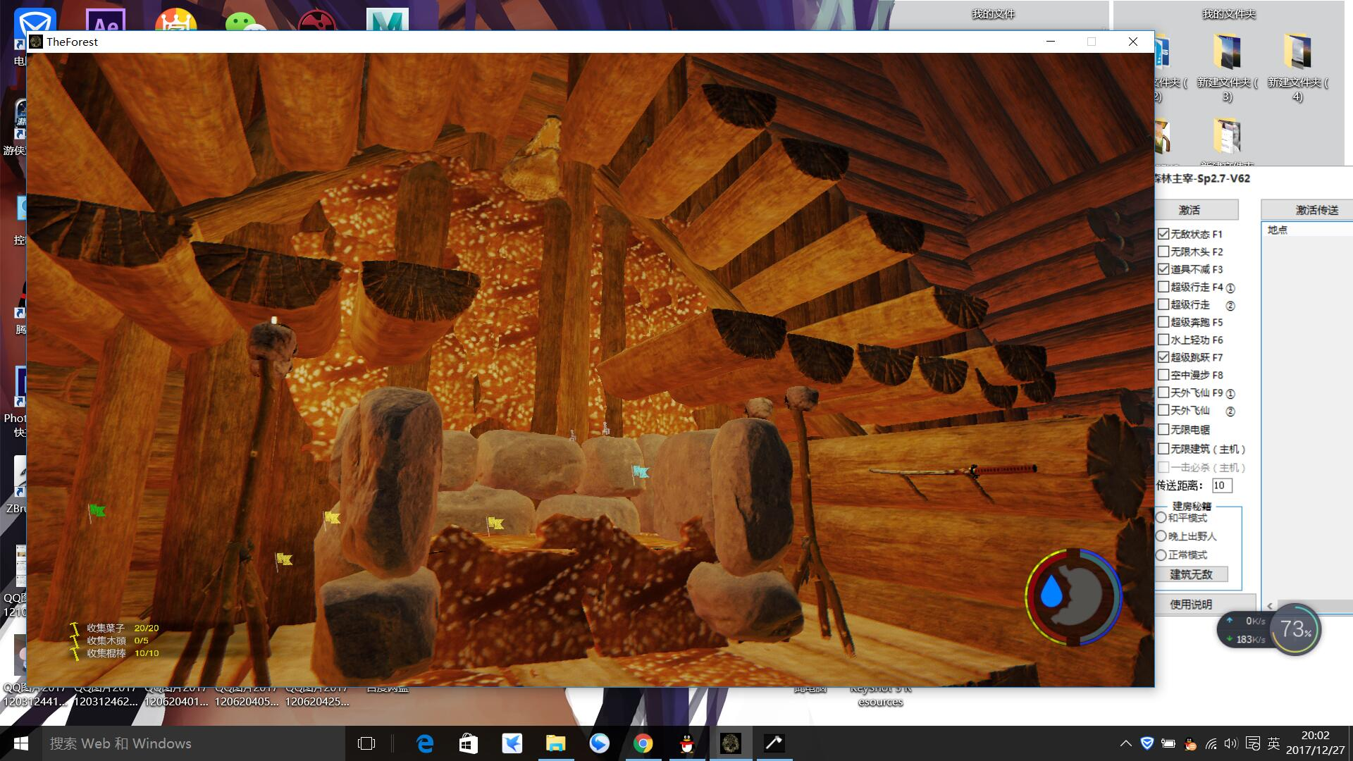Open Google Chrome from taskbar

coord(643,743)
